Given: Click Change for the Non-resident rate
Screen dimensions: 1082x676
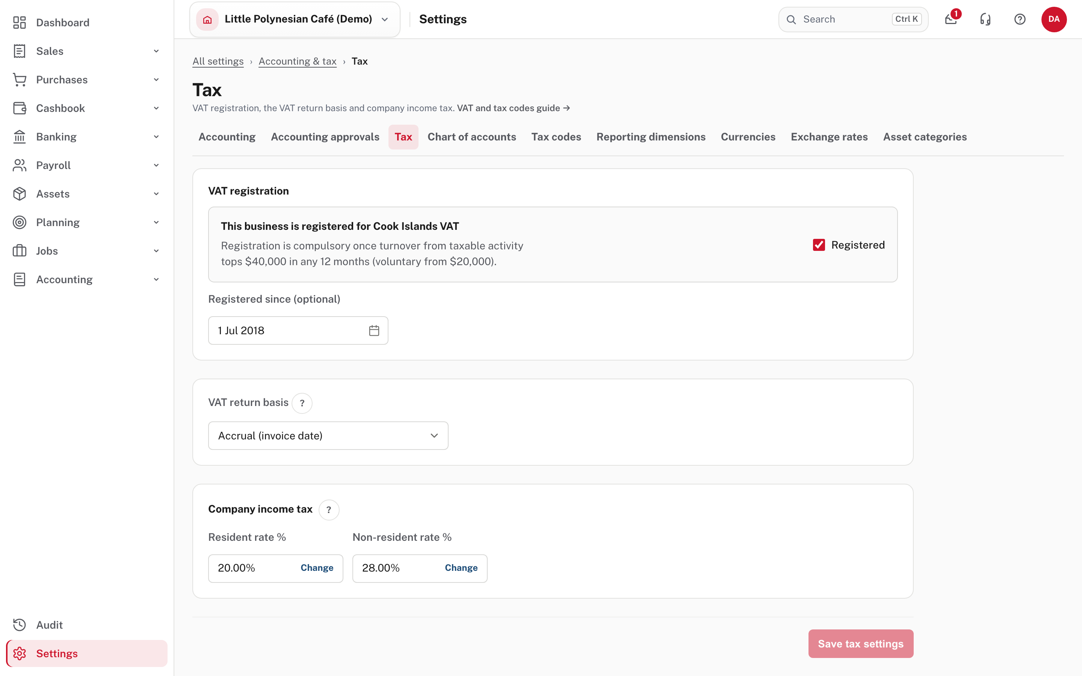Looking at the screenshot, I should 461,568.
